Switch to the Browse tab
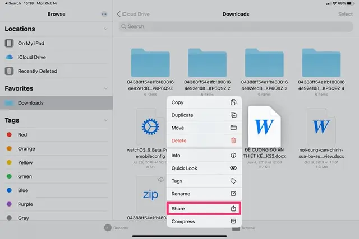 [243, 228]
